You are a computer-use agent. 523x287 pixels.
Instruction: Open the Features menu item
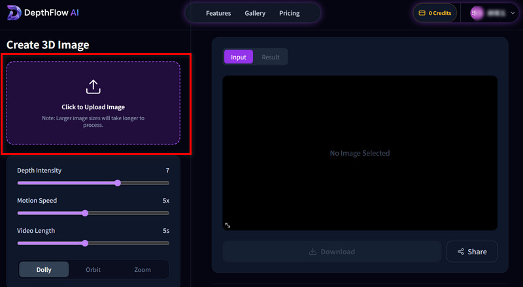coord(218,13)
